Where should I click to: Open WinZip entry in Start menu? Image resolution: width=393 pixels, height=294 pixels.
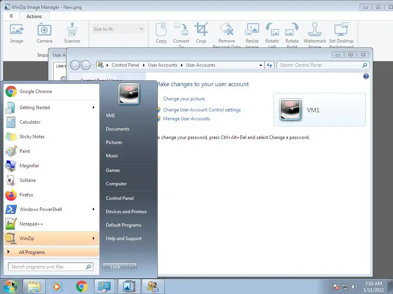[51, 238]
